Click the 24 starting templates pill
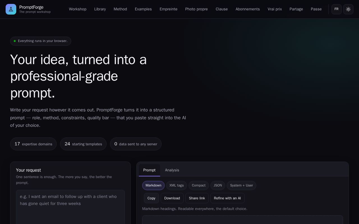The width and height of the screenshot is (359, 224). click(83, 144)
